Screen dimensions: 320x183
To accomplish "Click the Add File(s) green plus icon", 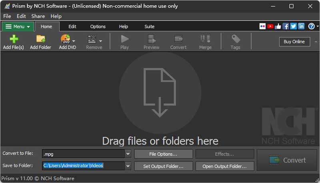I will pyautogui.click(x=14, y=39).
